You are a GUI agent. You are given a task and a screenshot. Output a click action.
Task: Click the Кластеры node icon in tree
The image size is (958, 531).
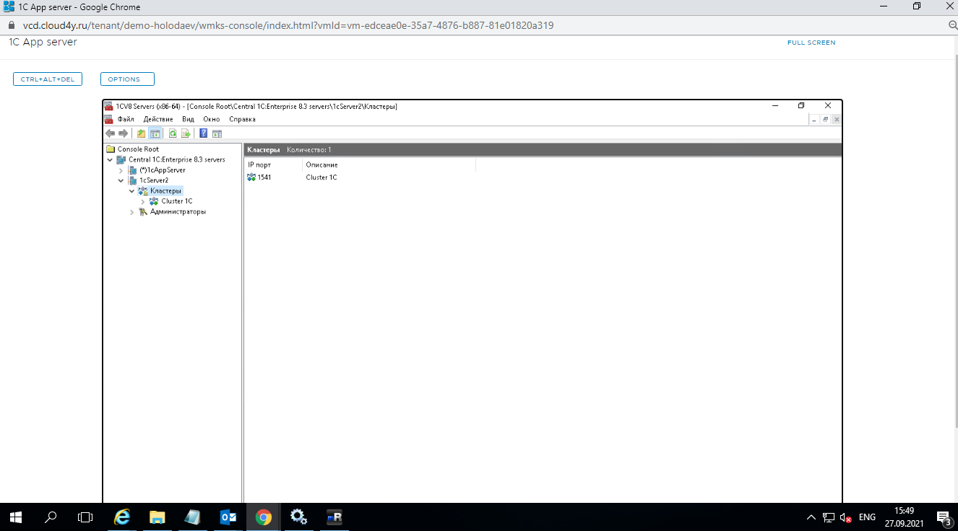[x=143, y=190]
